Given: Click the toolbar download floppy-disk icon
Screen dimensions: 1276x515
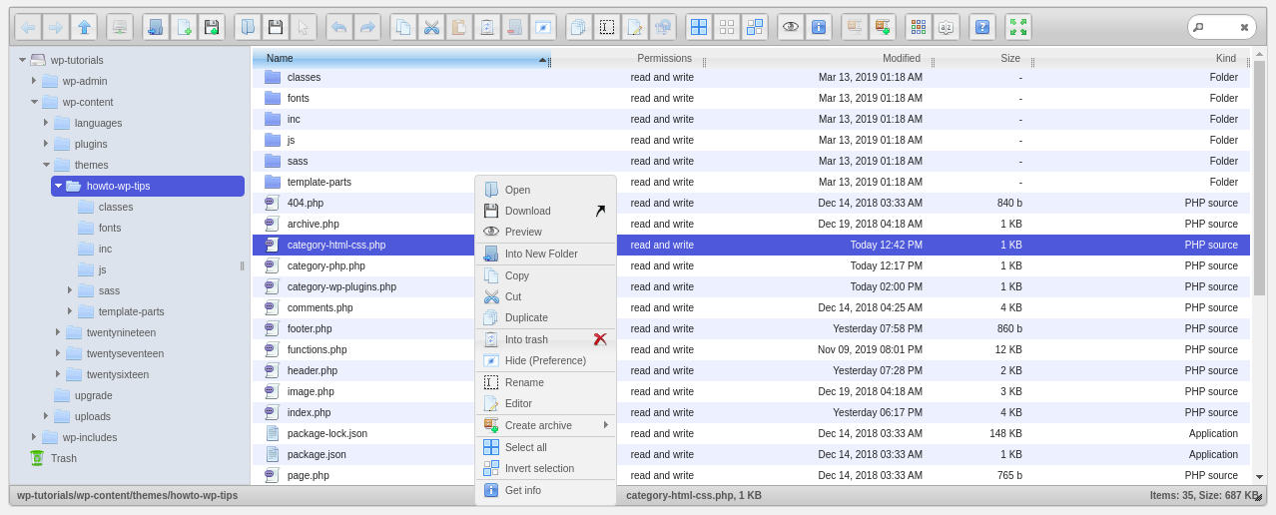Looking at the screenshot, I should coord(276,27).
